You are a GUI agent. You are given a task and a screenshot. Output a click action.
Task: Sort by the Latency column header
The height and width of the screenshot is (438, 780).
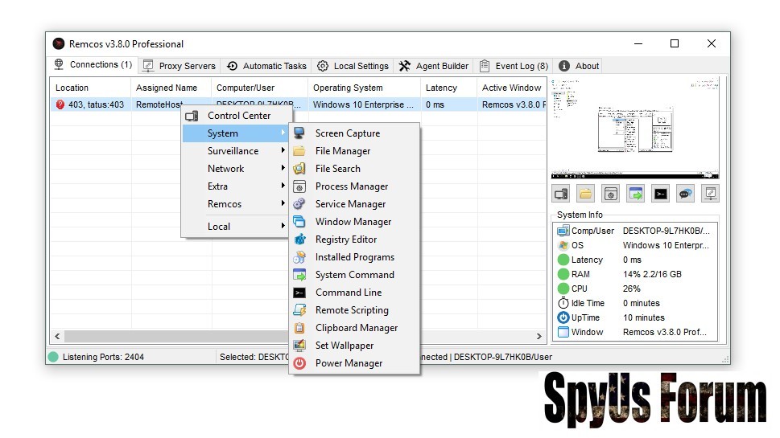click(x=441, y=88)
